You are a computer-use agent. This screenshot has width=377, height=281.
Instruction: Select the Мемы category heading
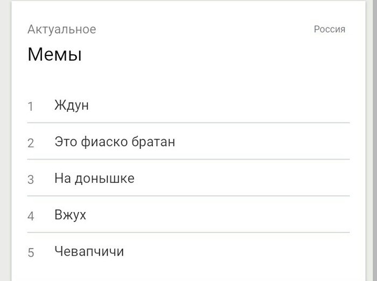[54, 55]
